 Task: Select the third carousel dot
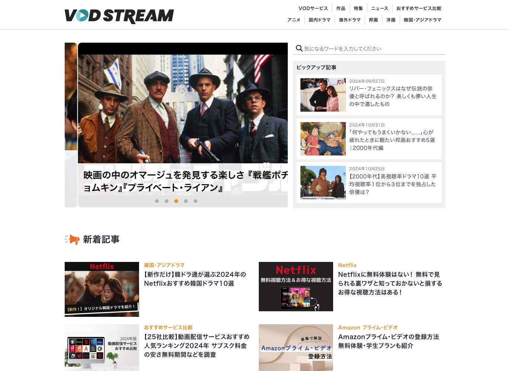[176, 201]
